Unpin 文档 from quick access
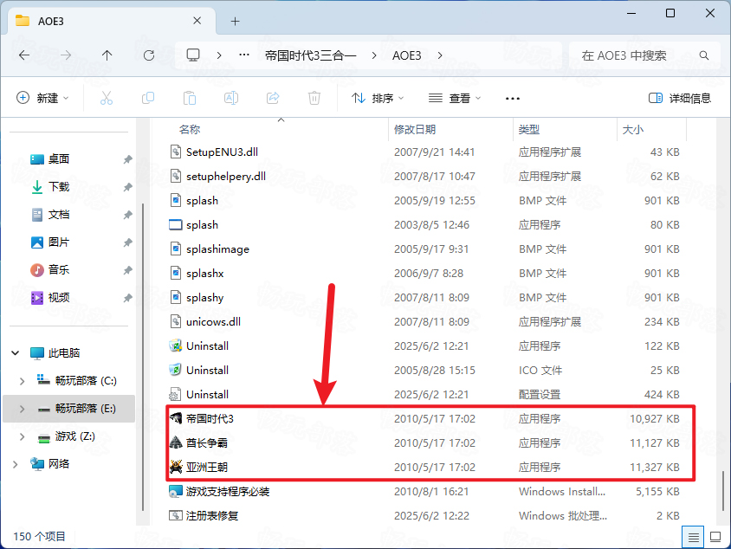The height and width of the screenshot is (549, 731). click(127, 215)
